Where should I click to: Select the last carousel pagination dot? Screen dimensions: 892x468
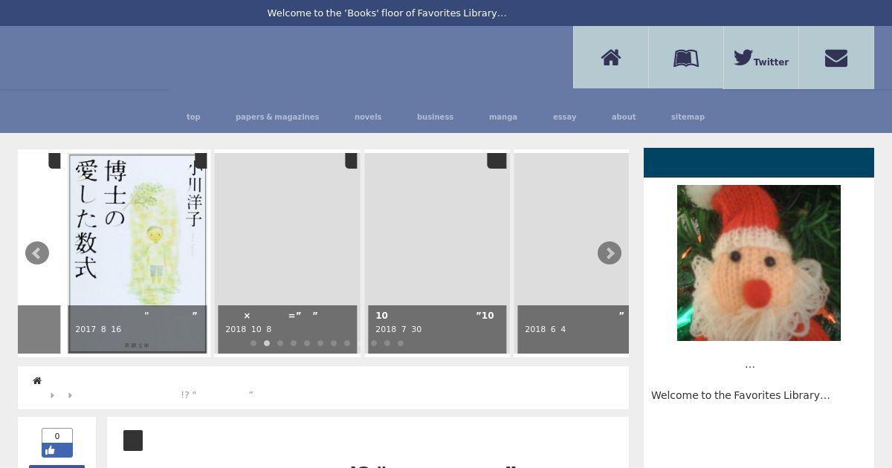pos(401,343)
